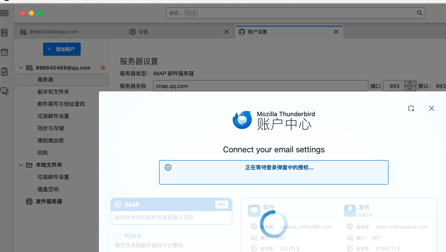Screen dimensions: 446x252
Task: Click the info icon in the status banner
Action: [168, 167]
